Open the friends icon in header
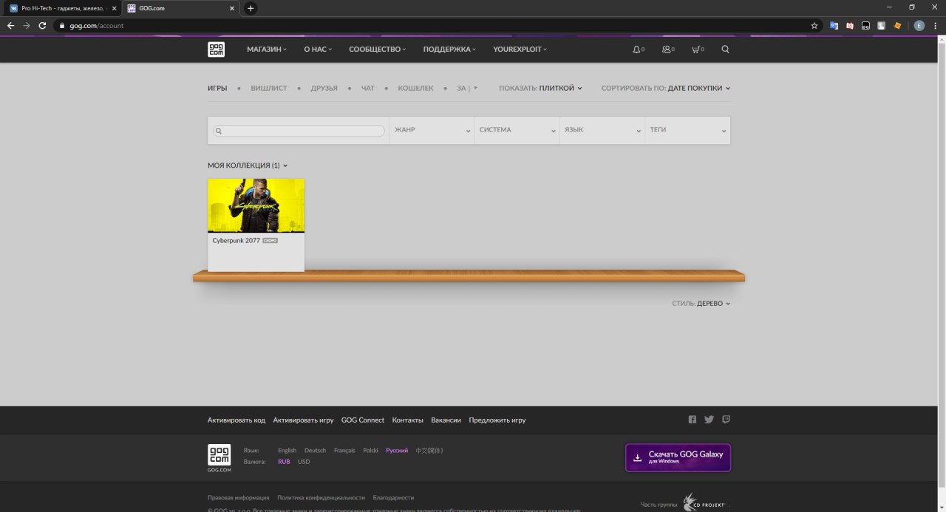 click(666, 50)
